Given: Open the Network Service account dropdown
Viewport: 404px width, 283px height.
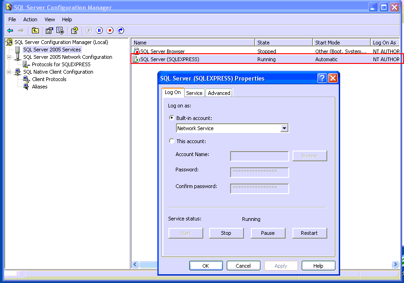Looking at the screenshot, I should [x=284, y=128].
